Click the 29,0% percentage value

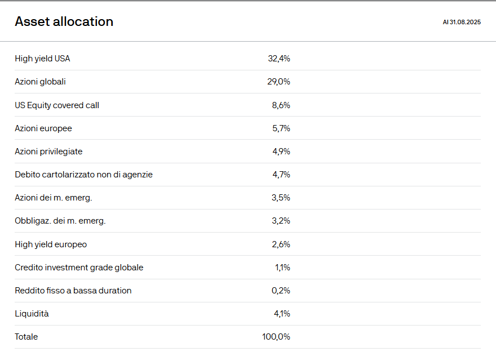click(x=278, y=82)
